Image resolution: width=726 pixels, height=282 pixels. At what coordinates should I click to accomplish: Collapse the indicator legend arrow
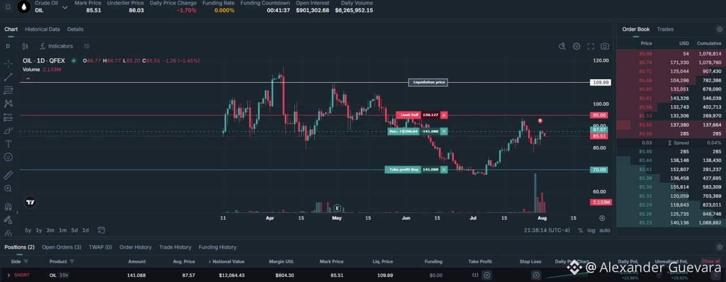click(28, 79)
